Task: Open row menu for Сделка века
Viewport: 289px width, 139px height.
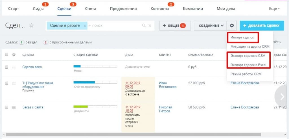Action: [x=14, y=67]
